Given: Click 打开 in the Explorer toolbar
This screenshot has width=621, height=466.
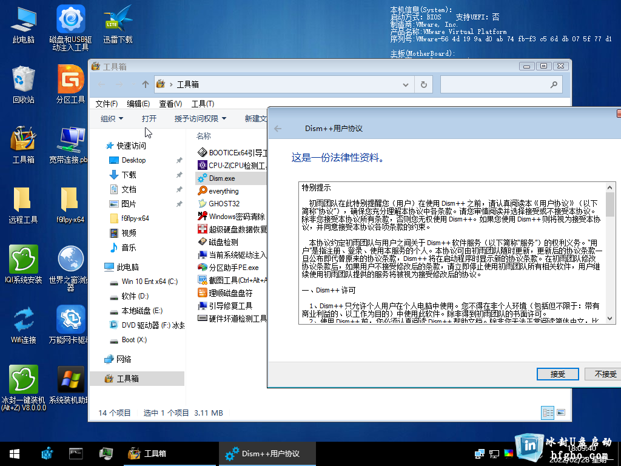Looking at the screenshot, I should [x=149, y=118].
